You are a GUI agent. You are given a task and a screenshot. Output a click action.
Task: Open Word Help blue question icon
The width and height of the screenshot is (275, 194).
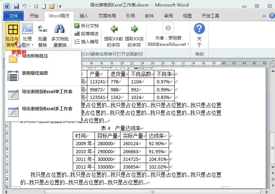pos(272,16)
